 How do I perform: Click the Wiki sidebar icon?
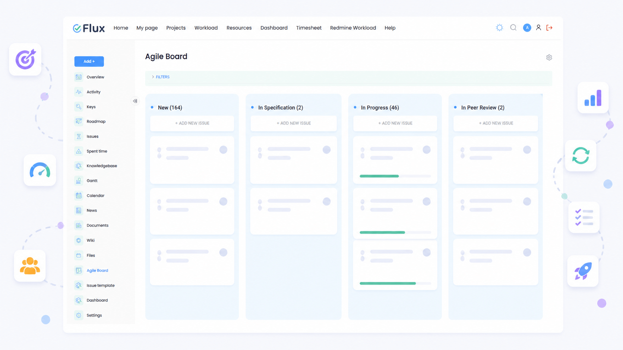click(79, 240)
